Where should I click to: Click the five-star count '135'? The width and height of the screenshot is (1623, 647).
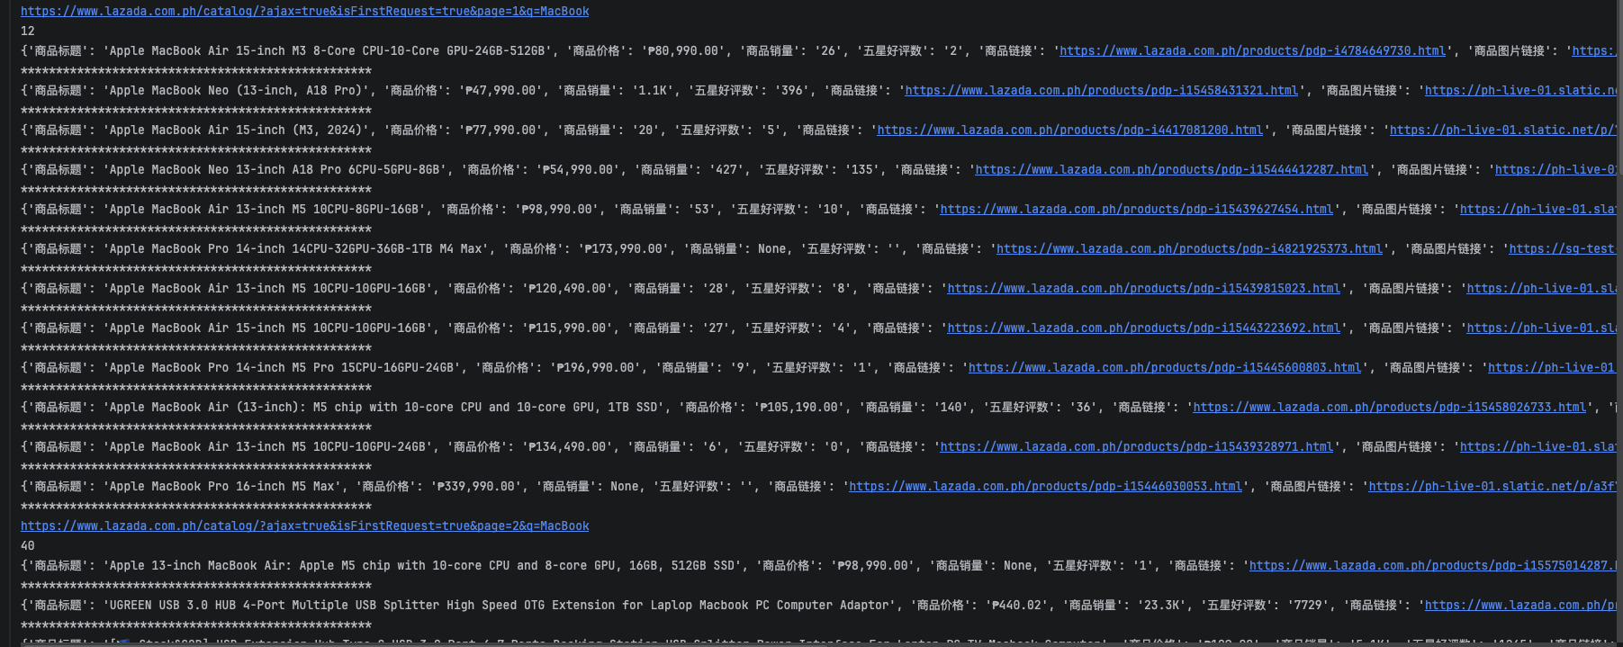[862, 170]
